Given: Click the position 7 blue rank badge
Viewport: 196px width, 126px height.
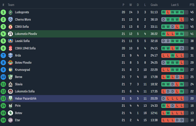Looking at the screenshot, I should [3, 55].
